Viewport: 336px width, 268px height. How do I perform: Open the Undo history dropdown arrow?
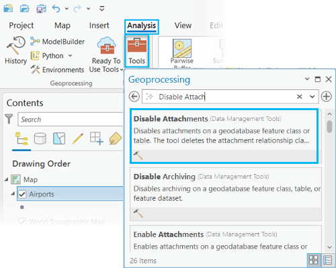[x=67, y=9]
